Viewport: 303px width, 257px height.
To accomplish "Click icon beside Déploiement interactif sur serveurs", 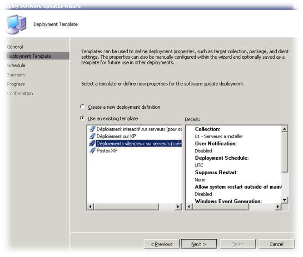I will coord(92,129).
